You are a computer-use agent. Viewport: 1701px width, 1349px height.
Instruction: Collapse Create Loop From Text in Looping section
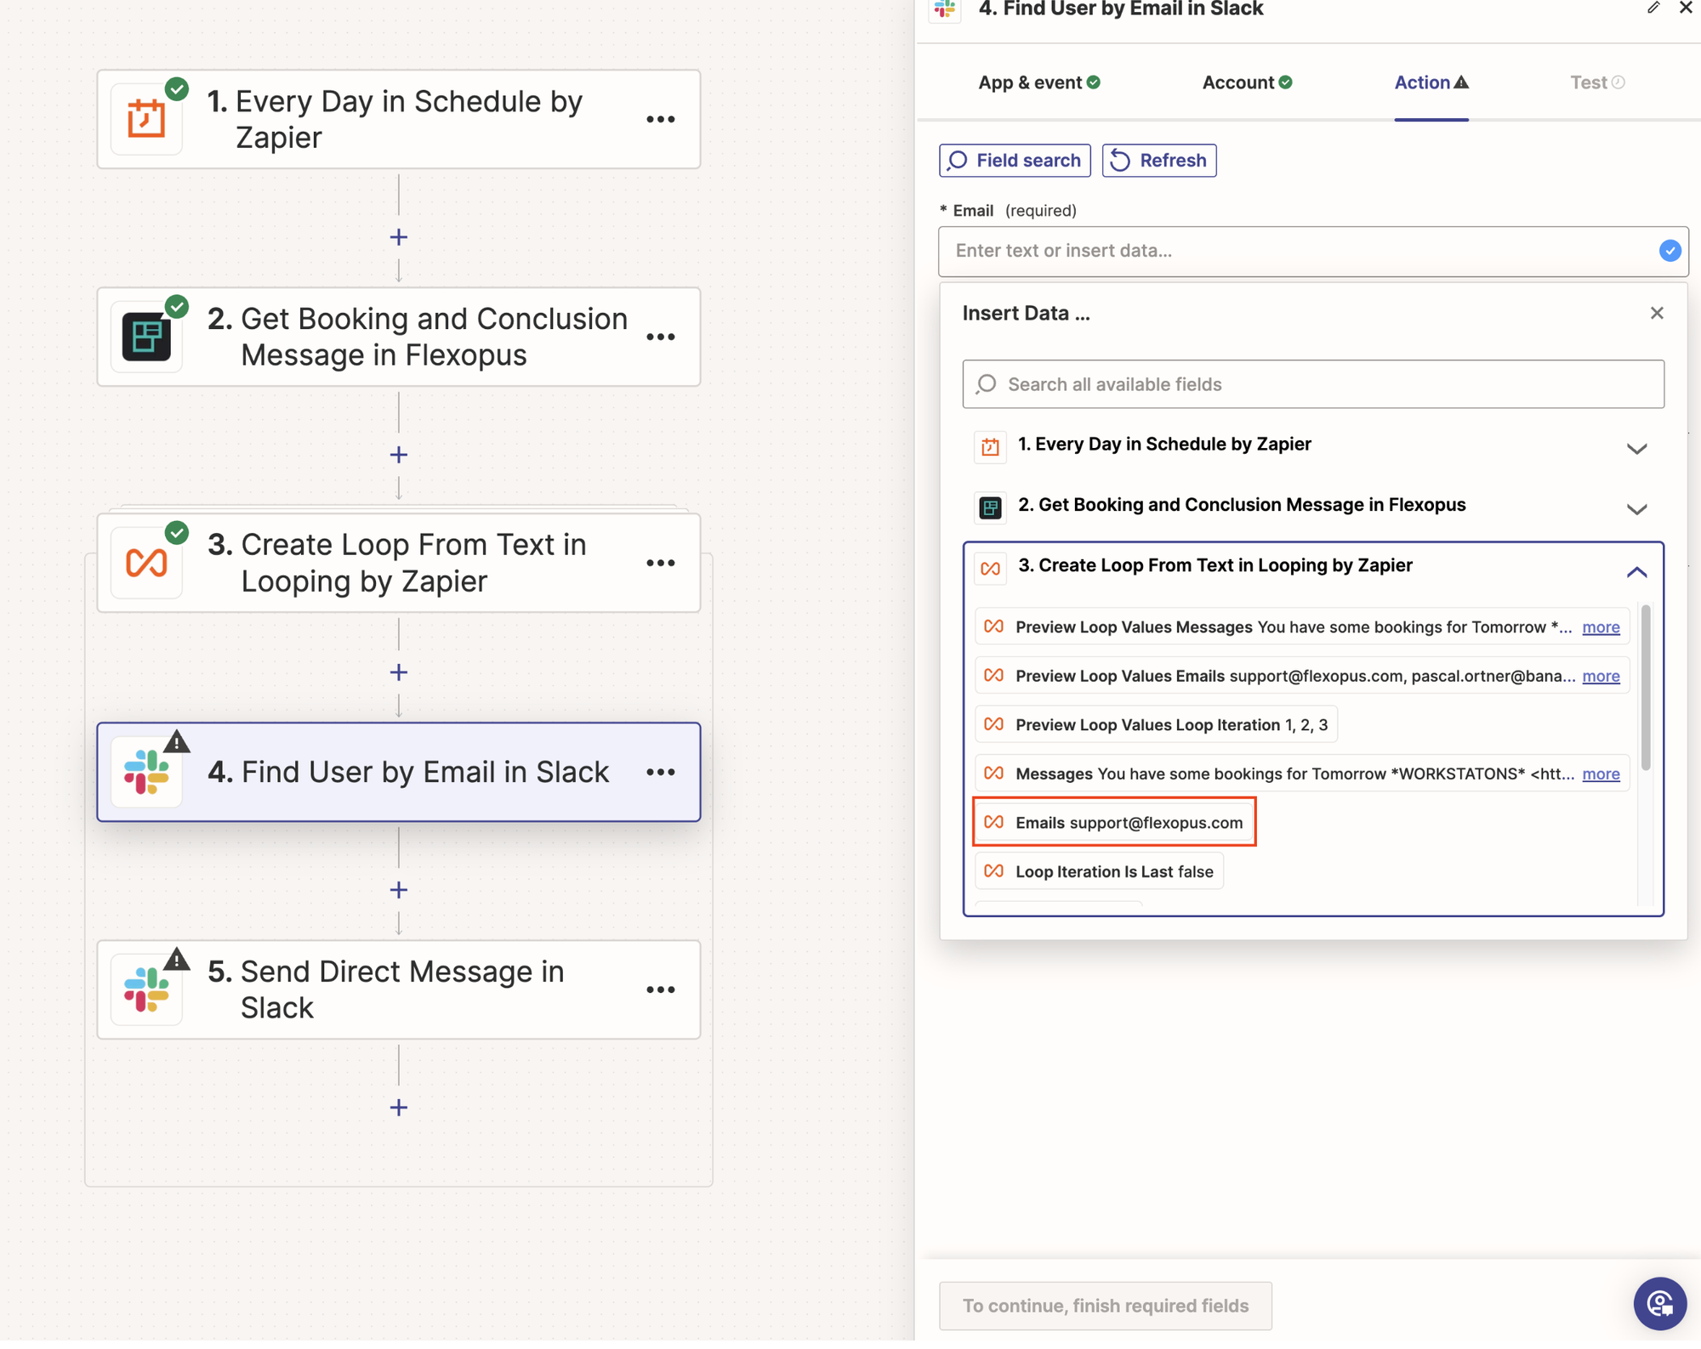pos(1636,571)
